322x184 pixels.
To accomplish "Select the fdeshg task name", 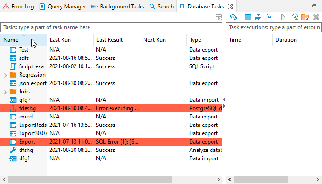I will [x=27, y=108].
